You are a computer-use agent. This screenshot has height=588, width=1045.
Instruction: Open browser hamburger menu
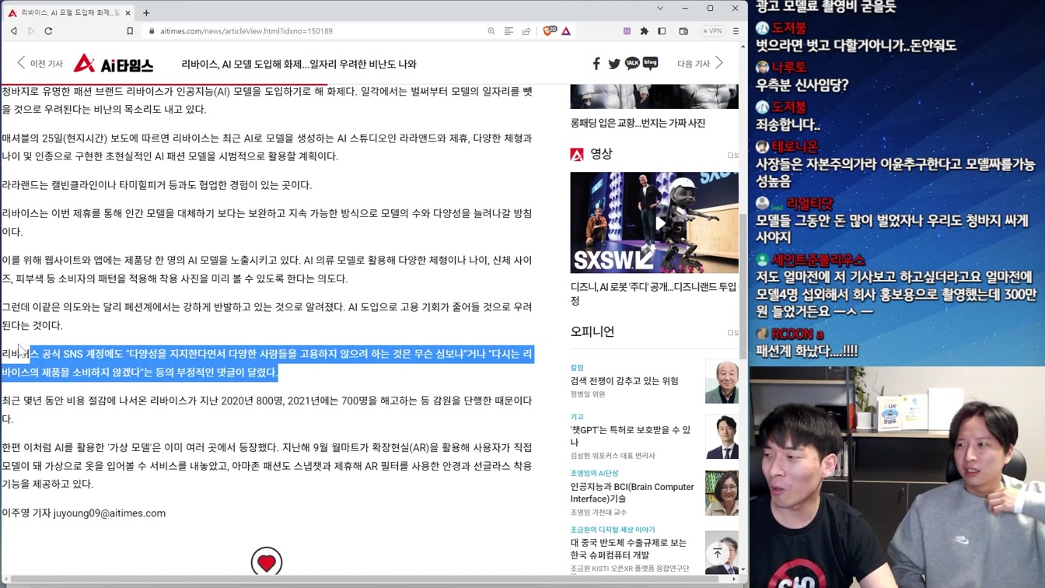736,31
